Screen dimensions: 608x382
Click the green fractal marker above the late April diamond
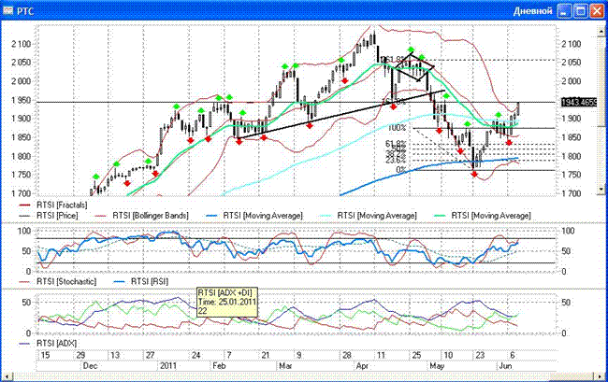tap(411, 50)
